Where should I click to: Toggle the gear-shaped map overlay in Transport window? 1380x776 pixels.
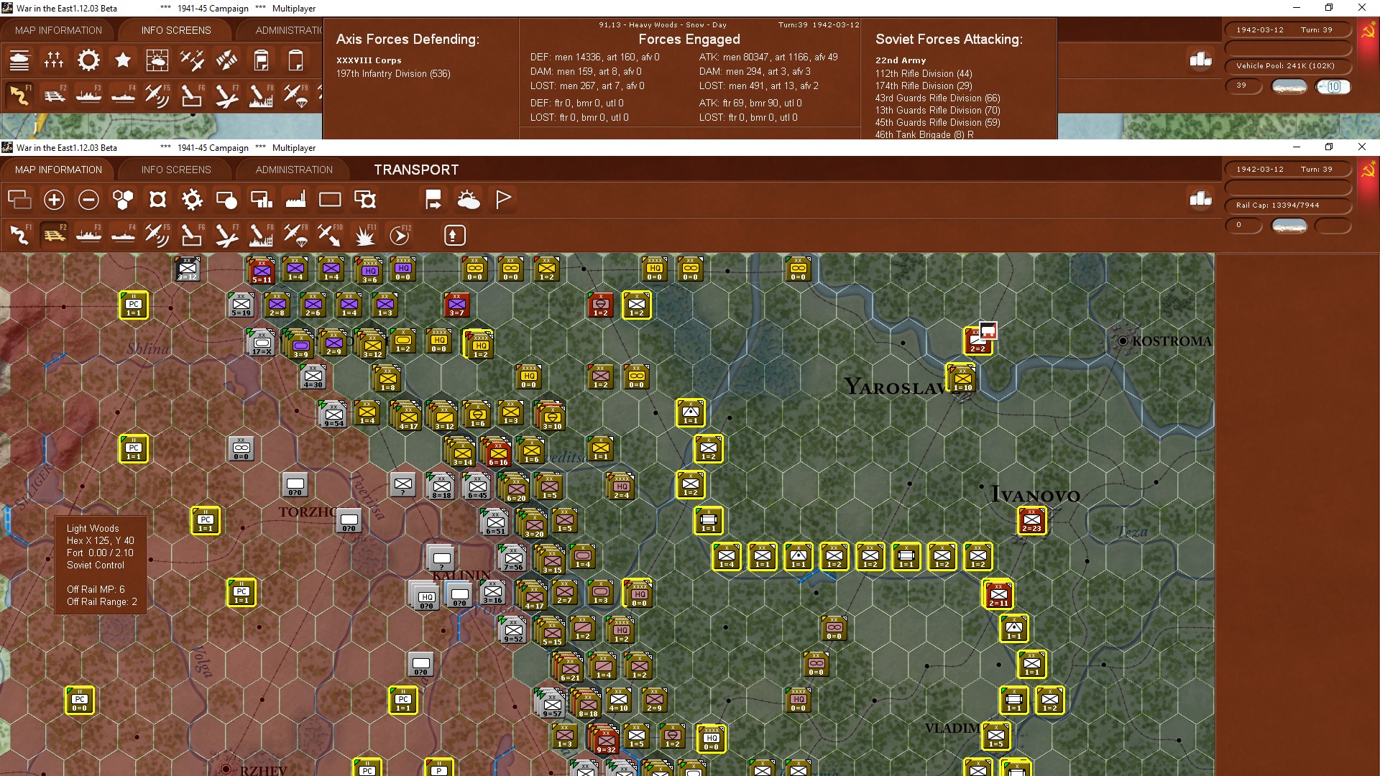tap(192, 200)
